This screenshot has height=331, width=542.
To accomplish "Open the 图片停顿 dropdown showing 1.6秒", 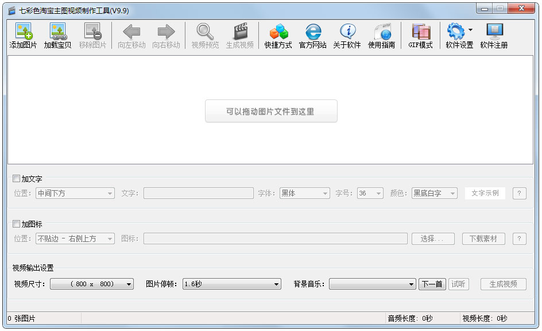I will click(x=231, y=284).
